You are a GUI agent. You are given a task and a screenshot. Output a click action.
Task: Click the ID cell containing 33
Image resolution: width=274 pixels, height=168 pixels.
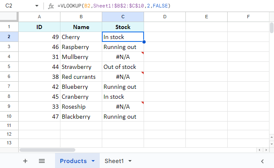(x=39, y=107)
